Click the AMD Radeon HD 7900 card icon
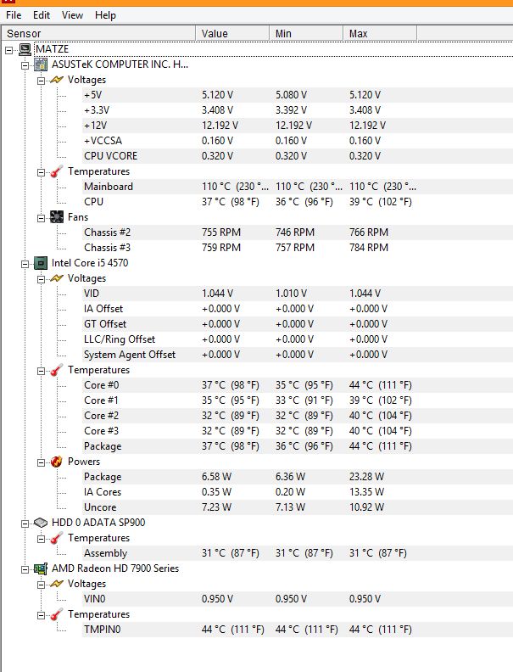Screen dimensions: 513x672 (x=41, y=568)
